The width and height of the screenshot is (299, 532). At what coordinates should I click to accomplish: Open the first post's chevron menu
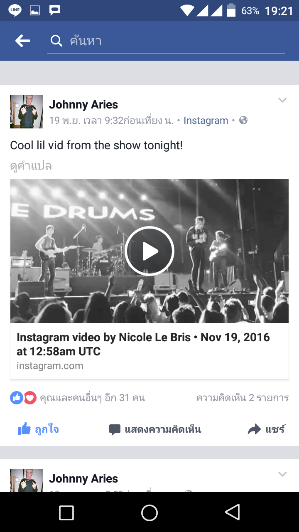[282, 100]
